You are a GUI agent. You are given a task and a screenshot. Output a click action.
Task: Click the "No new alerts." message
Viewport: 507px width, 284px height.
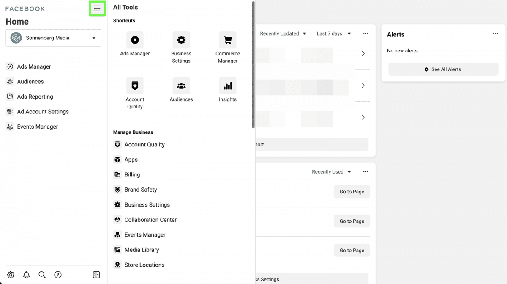403,51
